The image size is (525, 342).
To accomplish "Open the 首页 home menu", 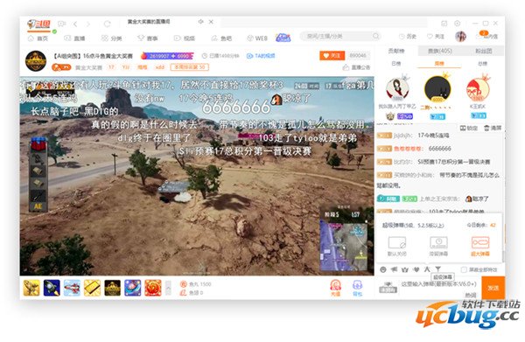I will pyautogui.click(x=38, y=38).
